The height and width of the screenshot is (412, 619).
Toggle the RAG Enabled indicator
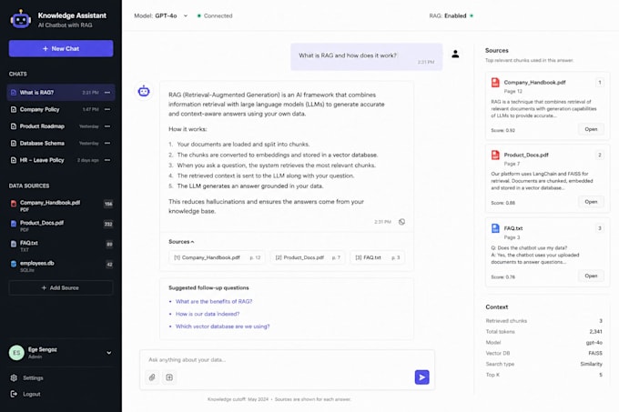pos(452,15)
